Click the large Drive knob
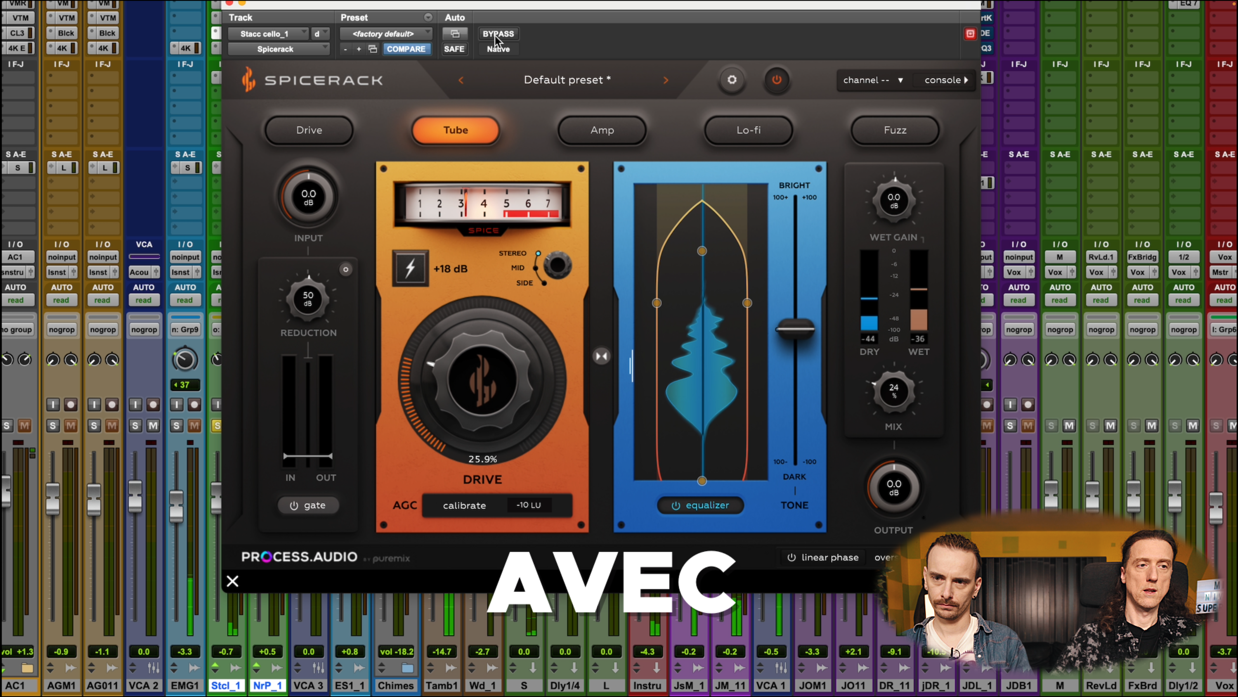 pos(482,380)
